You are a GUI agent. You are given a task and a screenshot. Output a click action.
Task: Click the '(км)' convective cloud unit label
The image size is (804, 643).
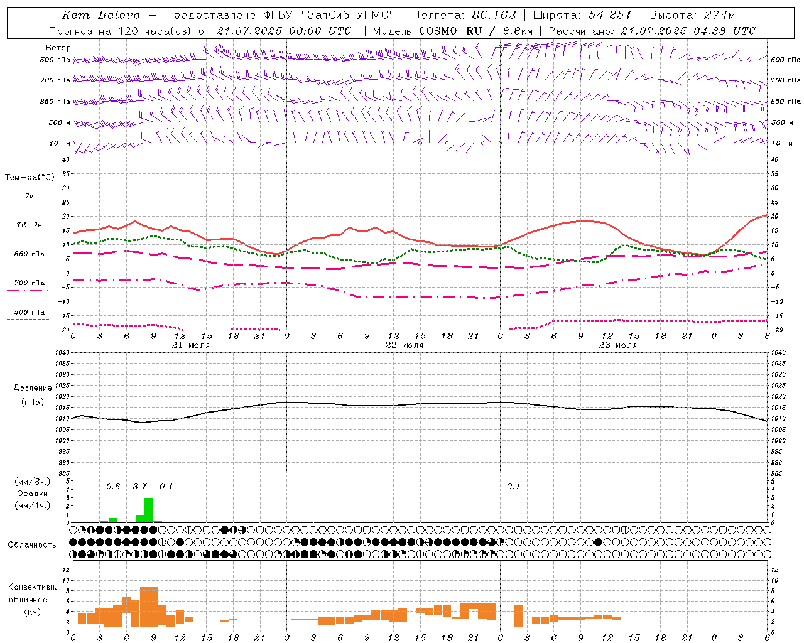click(32, 612)
